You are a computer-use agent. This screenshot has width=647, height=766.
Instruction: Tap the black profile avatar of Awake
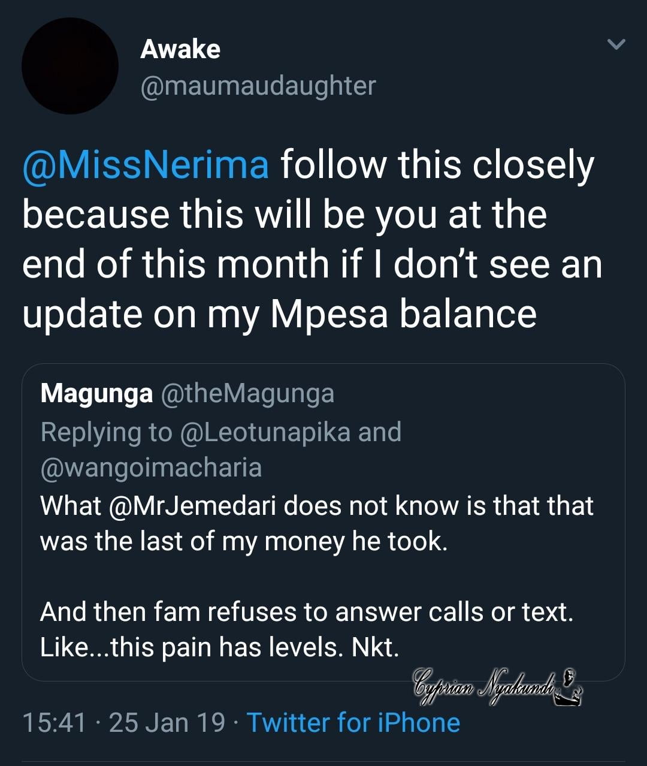coord(70,66)
